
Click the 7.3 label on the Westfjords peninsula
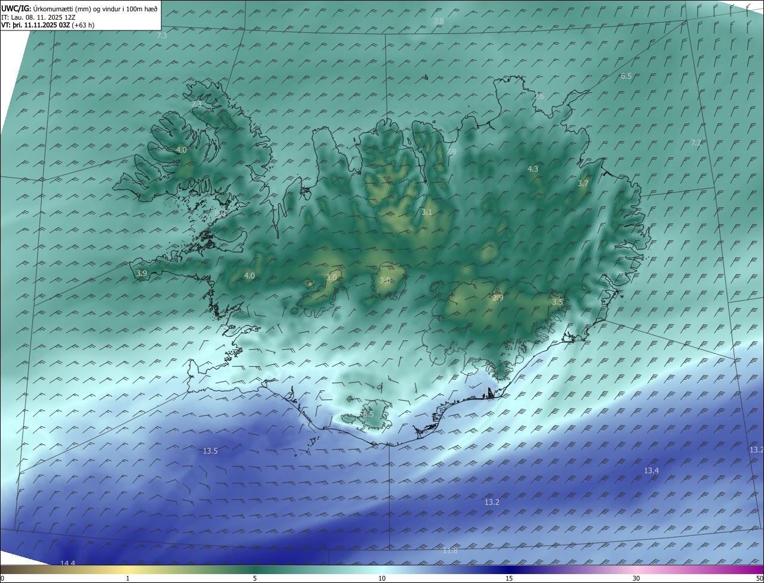click(x=197, y=104)
